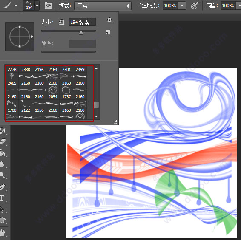Open brush panel gear settings menu
Viewport: 241px width, 240px height.
(110, 20)
